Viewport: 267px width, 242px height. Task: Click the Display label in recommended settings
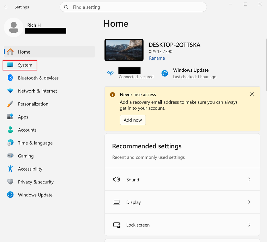point(133,202)
